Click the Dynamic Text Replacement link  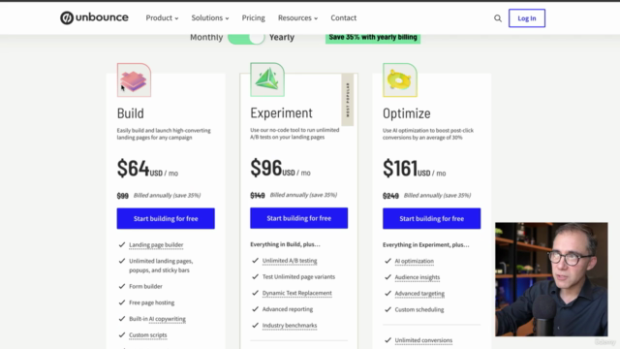(x=297, y=293)
